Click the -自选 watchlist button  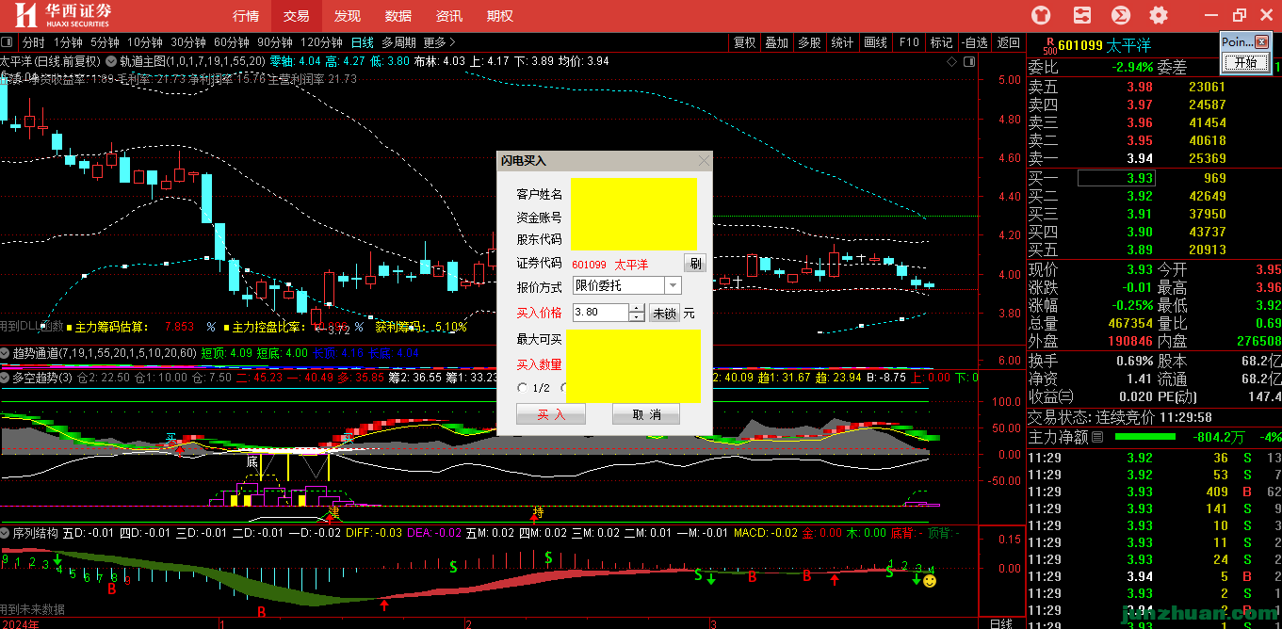pos(975,42)
